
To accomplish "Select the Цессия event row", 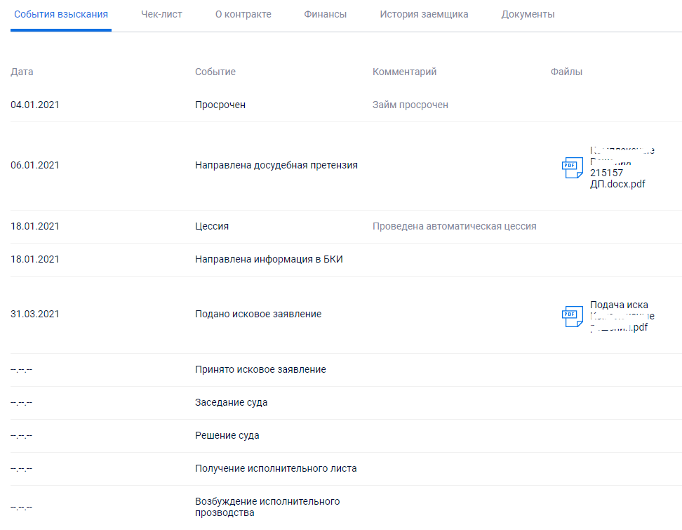I will (211, 226).
